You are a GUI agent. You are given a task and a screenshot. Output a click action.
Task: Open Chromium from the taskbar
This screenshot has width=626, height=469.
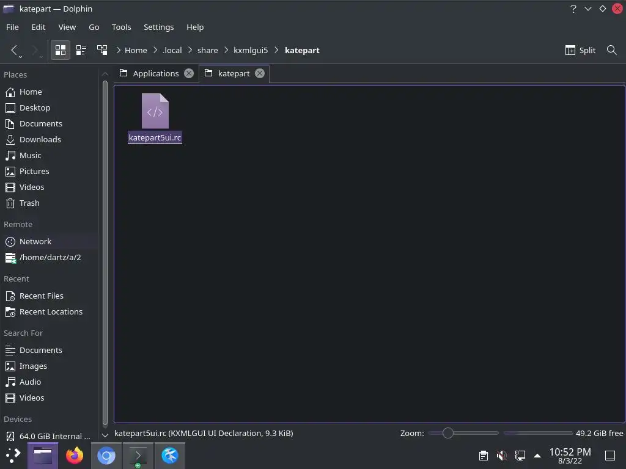point(106,456)
